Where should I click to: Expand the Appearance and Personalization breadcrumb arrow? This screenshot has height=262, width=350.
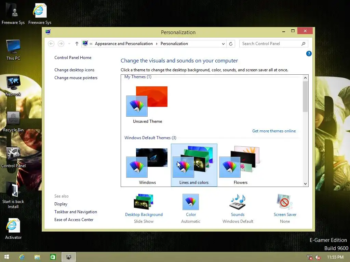(157, 44)
